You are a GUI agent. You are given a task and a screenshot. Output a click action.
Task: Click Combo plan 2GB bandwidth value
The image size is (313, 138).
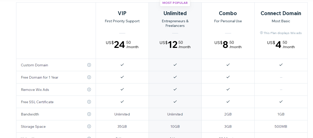point(228,114)
